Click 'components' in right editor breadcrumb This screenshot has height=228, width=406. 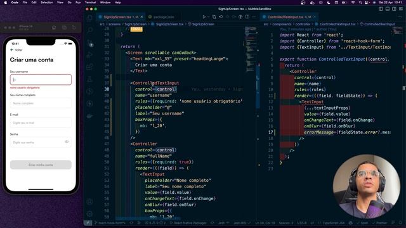pyautogui.click(x=282, y=24)
